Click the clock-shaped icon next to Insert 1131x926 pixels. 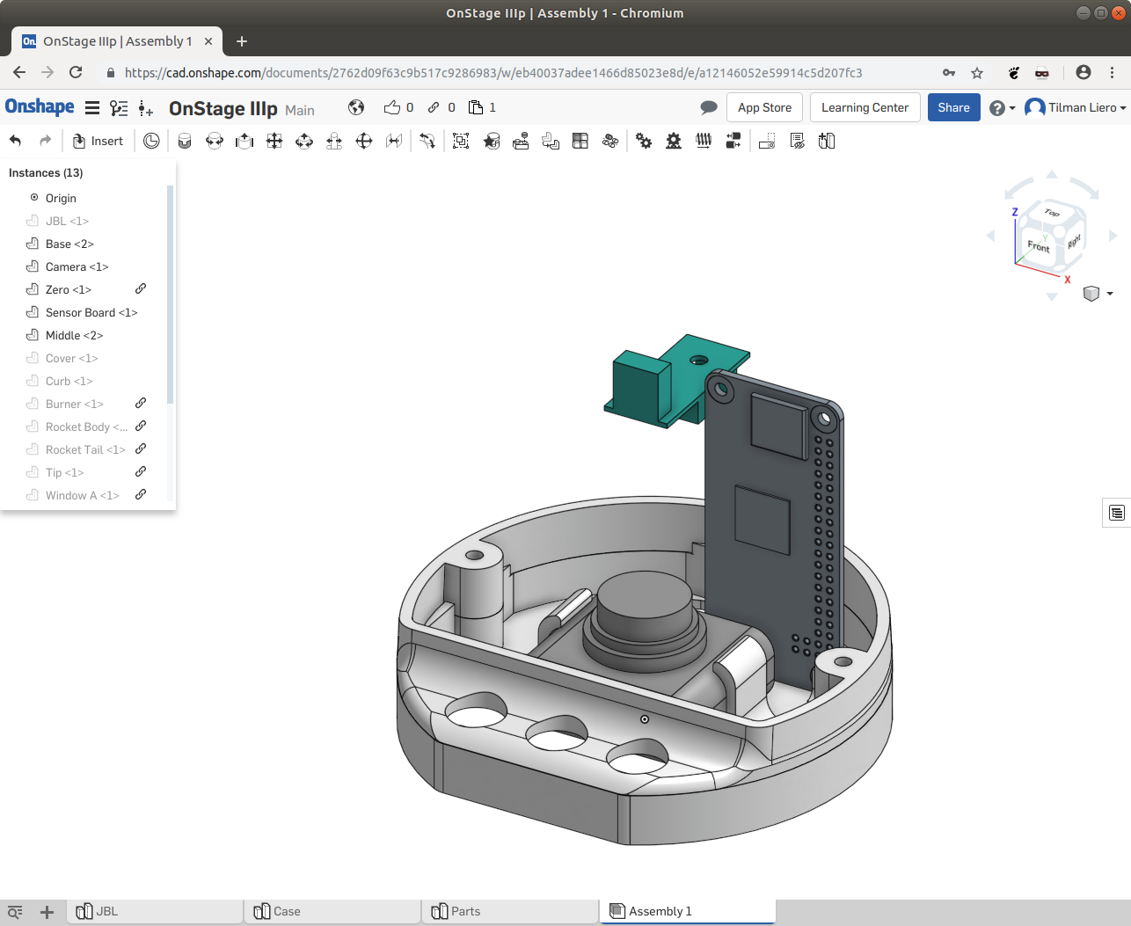(151, 141)
